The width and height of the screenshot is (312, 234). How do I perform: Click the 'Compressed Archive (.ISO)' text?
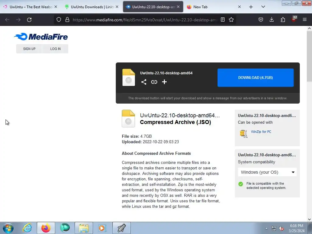(175, 122)
